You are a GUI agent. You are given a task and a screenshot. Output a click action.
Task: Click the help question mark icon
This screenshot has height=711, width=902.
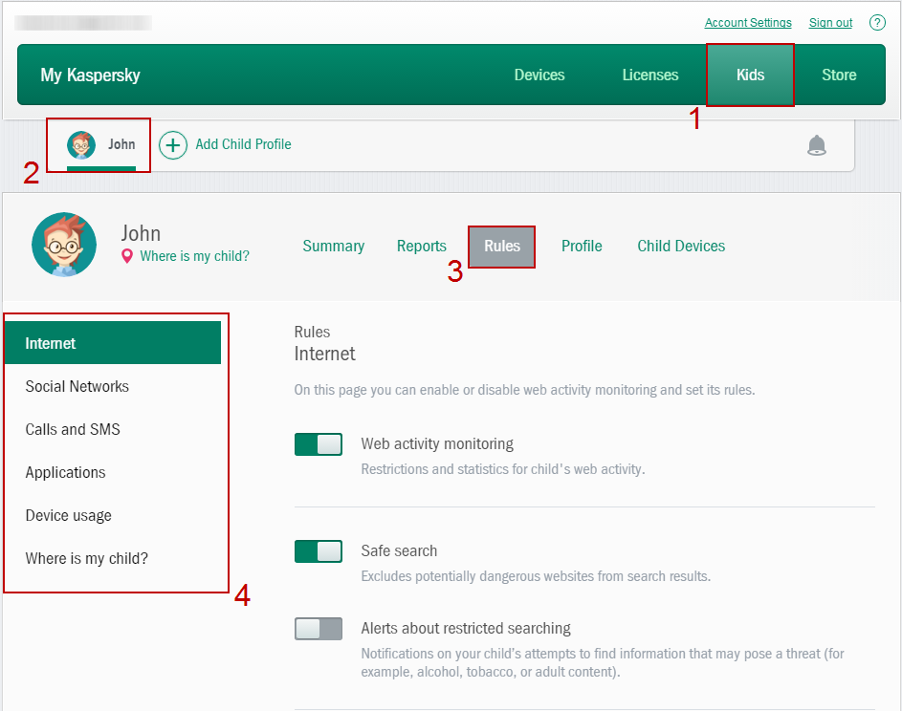[x=877, y=23]
